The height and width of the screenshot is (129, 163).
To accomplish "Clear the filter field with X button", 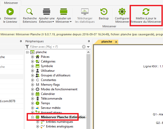I will [84, 47].
